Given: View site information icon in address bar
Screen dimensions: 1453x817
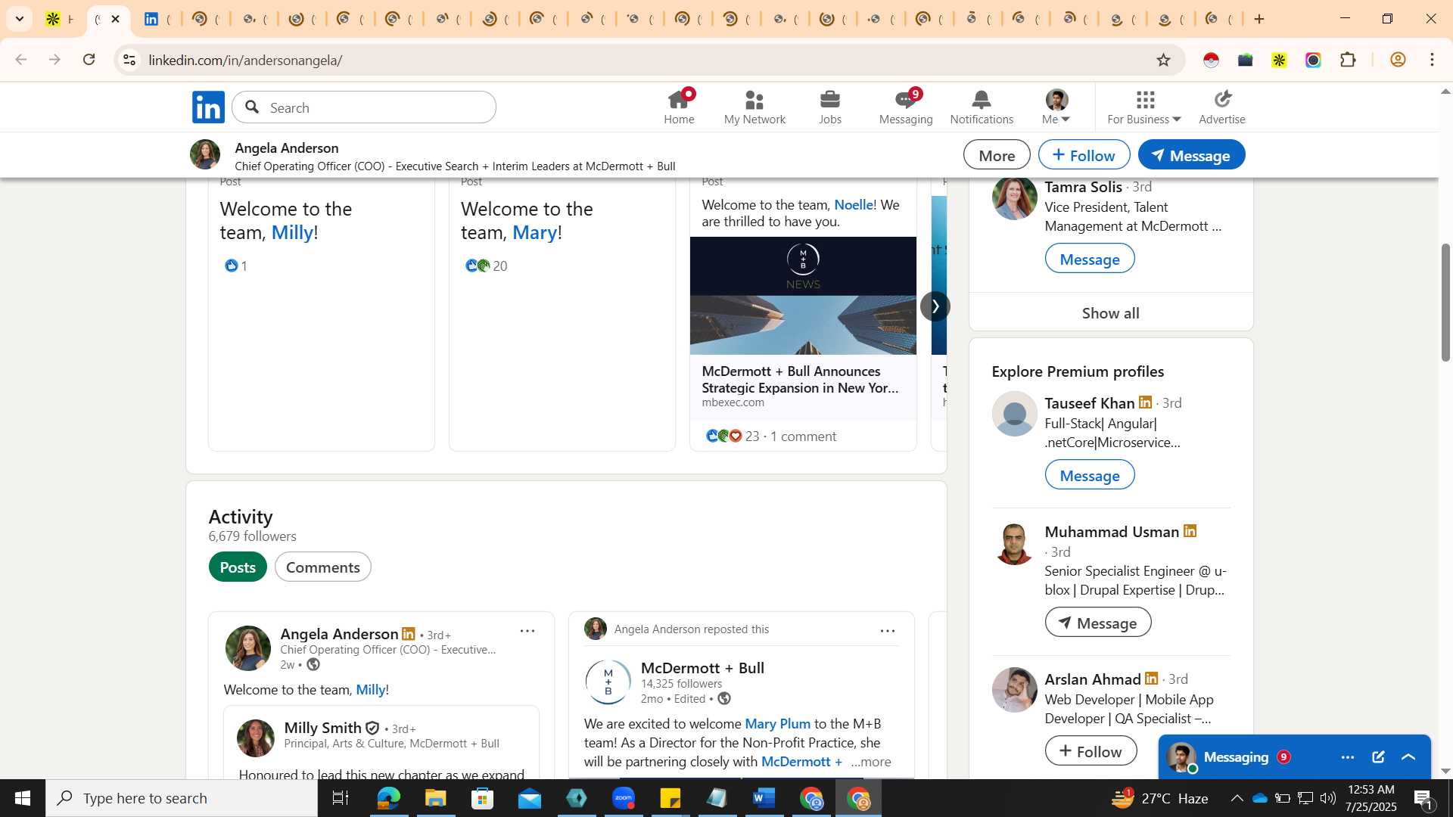Looking at the screenshot, I should [129, 60].
